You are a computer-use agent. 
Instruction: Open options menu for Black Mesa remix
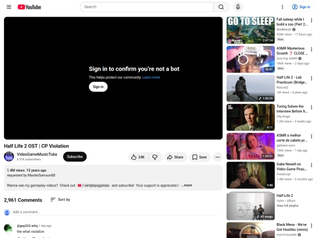point(312,226)
